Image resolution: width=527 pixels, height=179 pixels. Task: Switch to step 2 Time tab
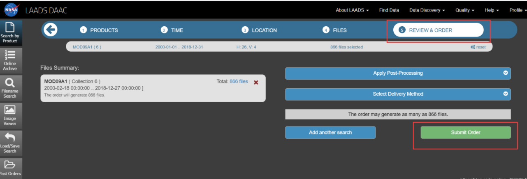(x=172, y=30)
